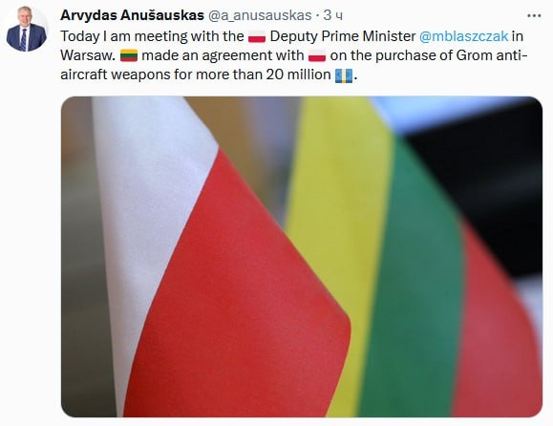553x426 pixels.
Task: Click the Lithuanian flag emoji after "Warsaw."
Action: (129, 55)
